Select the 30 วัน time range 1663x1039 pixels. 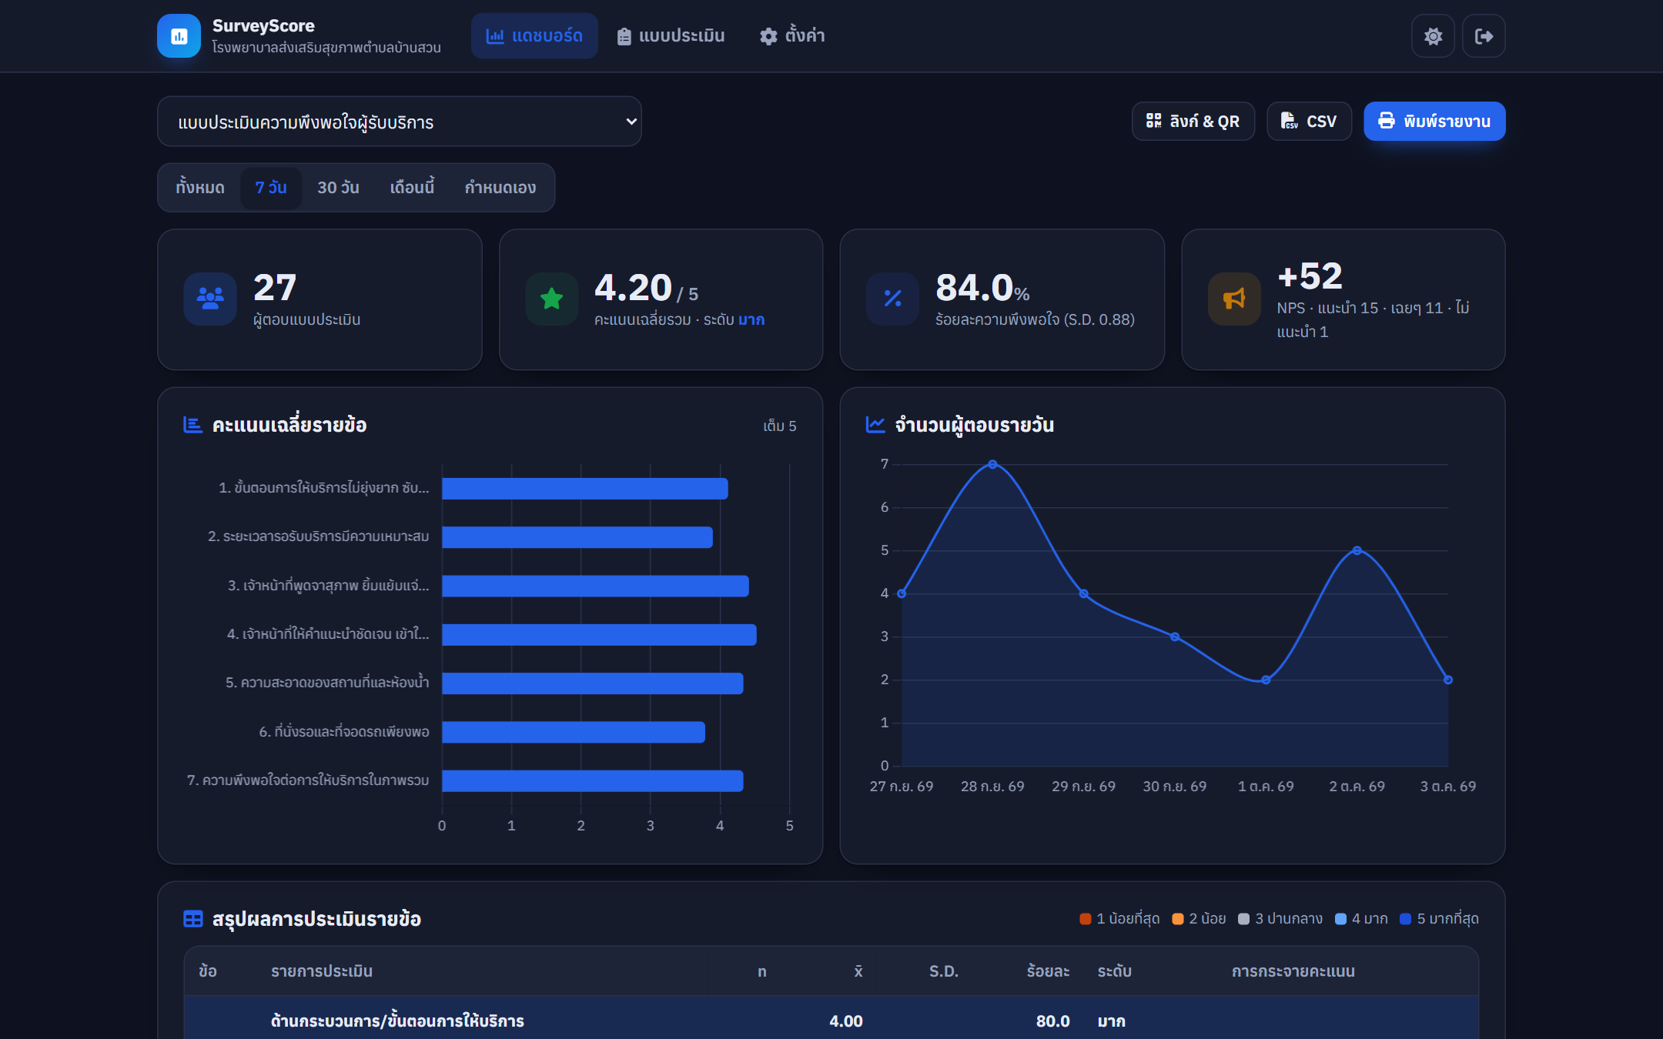[339, 188]
